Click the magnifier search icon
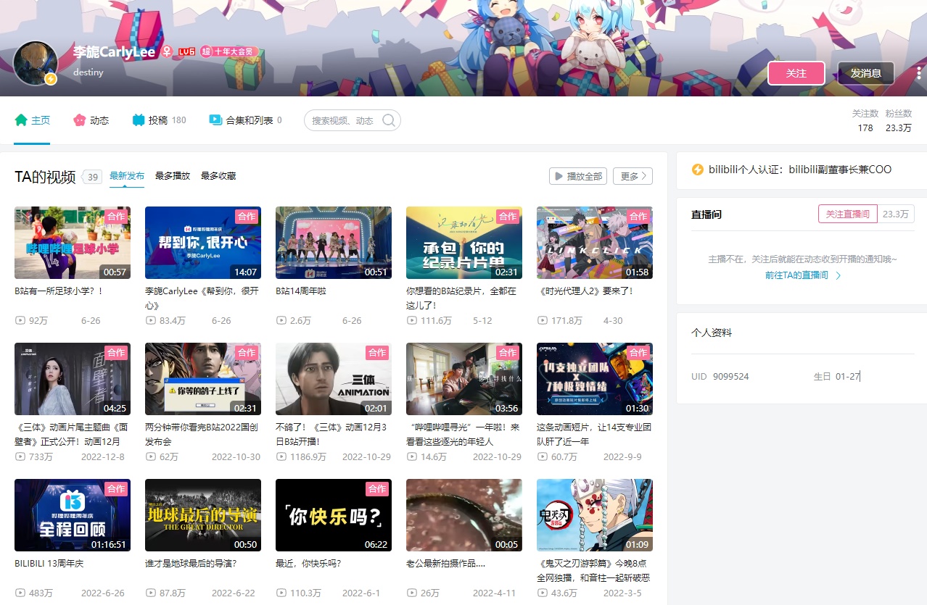The image size is (927, 605). (389, 120)
